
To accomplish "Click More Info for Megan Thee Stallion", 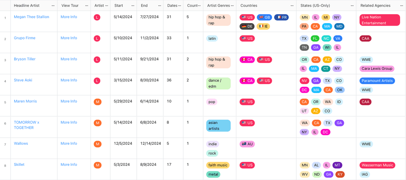I will click(69, 17).
